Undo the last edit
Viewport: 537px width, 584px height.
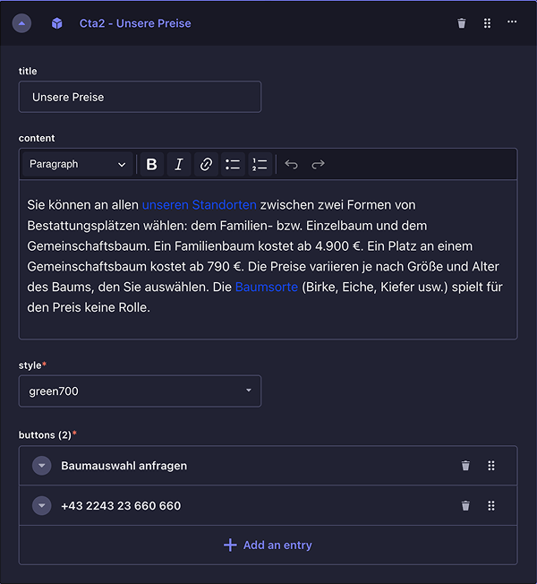(292, 164)
